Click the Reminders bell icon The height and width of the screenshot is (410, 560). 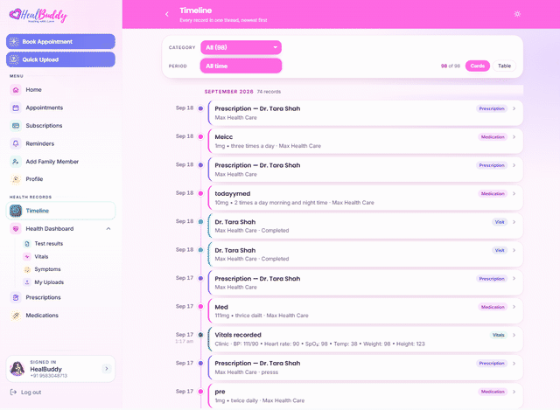pyautogui.click(x=16, y=143)
